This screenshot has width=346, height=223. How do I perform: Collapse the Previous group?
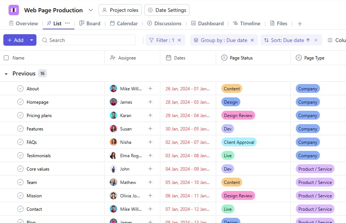(6, 74)
